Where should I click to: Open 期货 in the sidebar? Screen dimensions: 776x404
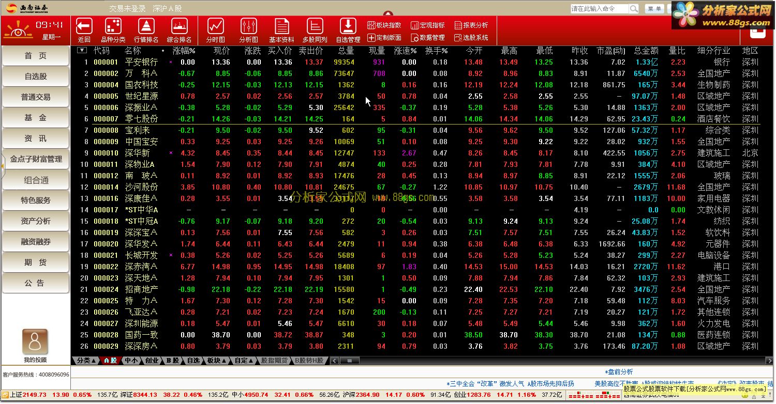pyautogui.click(x=36, y=262)
